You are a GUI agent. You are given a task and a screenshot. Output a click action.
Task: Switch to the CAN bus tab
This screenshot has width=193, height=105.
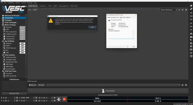coord(43,6)
